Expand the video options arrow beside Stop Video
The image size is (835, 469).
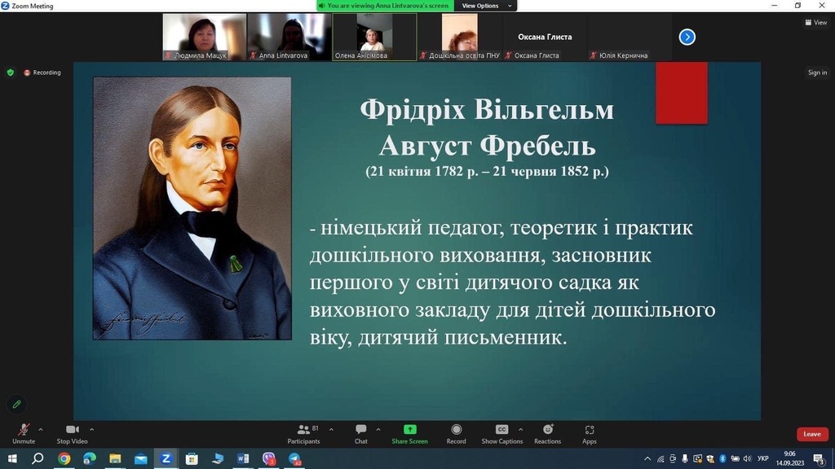click(91, 428)
